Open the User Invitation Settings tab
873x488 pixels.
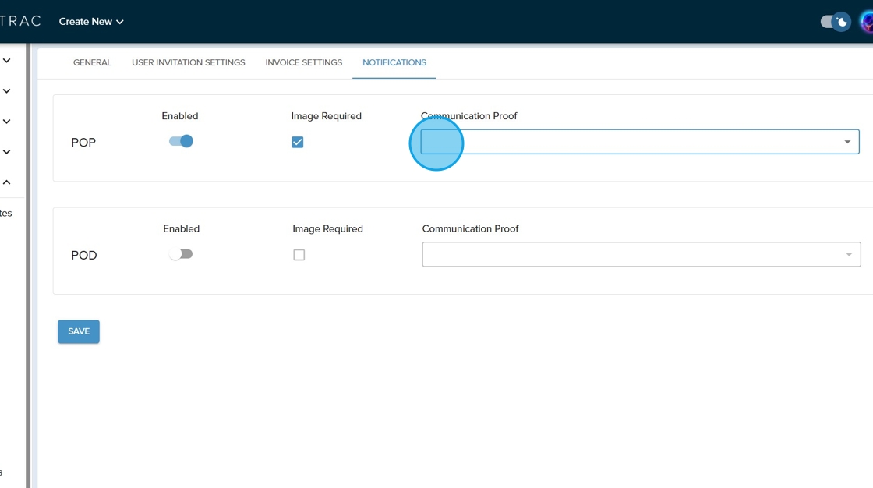tap(188, 62)
